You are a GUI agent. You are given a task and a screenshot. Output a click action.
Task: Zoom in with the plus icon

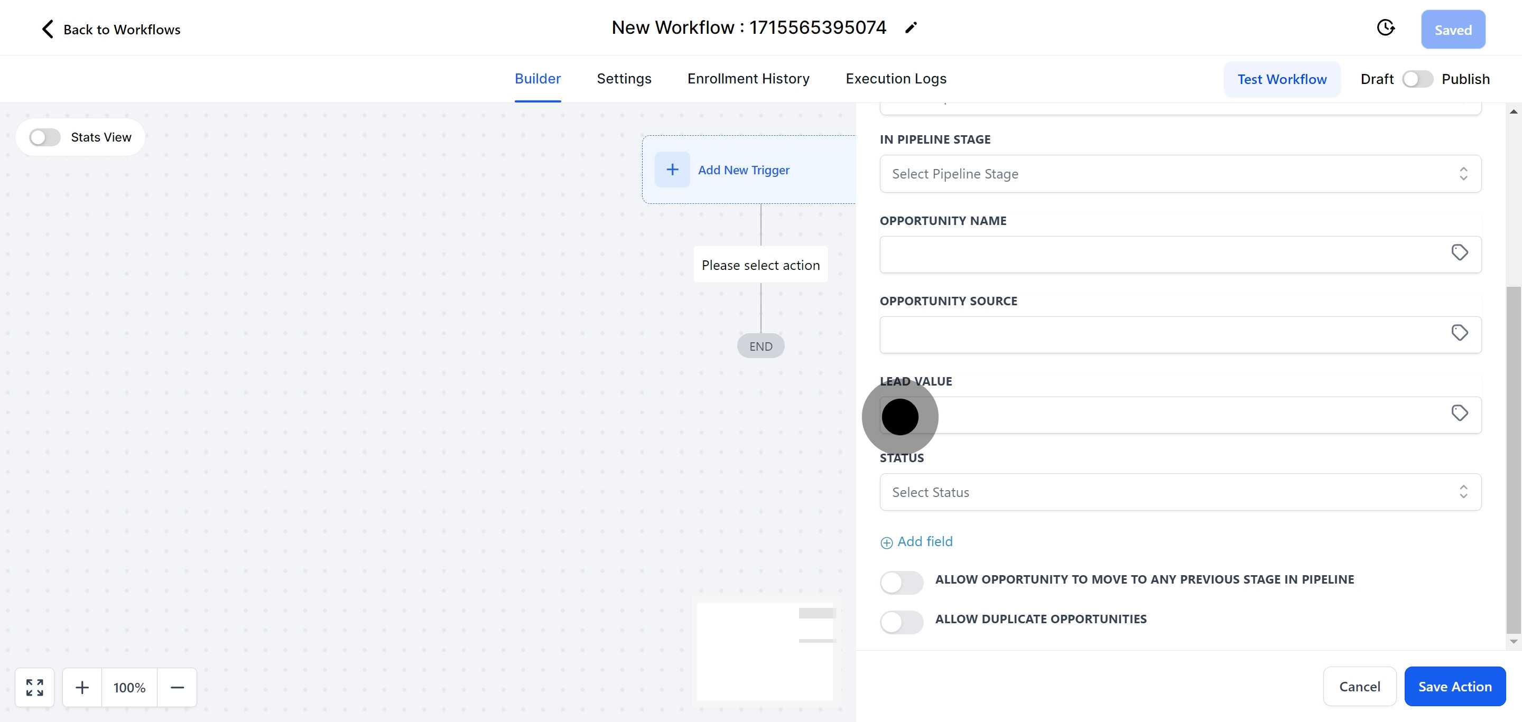click(x=82, y=687)
